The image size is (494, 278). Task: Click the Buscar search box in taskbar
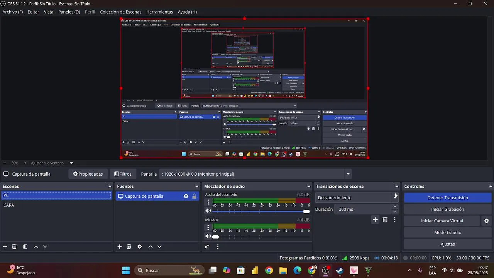coord(170,270)
